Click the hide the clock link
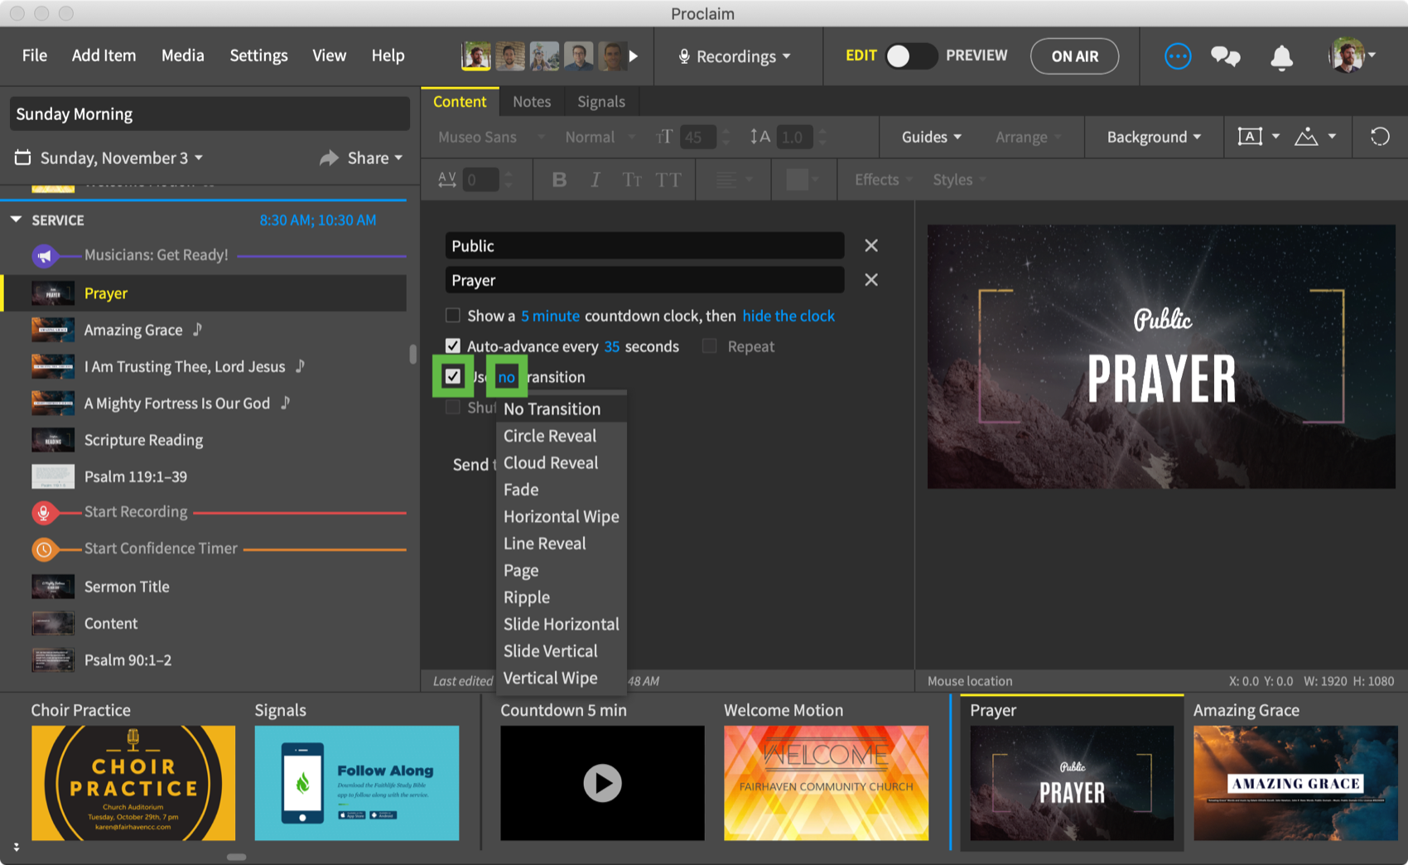The width and height of the screenshot is (1408, 865). click(788, 316)
